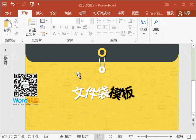Toggle Notes (备注) pane in status bar
This screenshot has height=140, width=196.
point(65,136)
